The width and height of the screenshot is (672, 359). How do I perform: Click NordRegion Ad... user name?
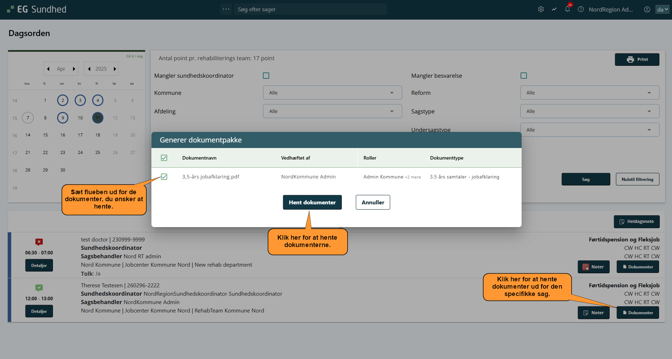pos(611,9)
